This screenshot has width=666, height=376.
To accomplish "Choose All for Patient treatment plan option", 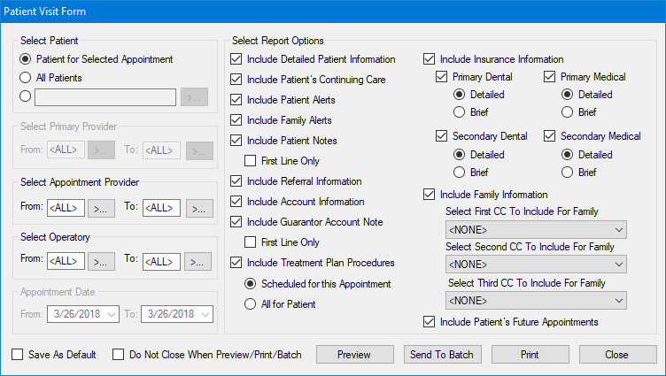I will (251, 304).
